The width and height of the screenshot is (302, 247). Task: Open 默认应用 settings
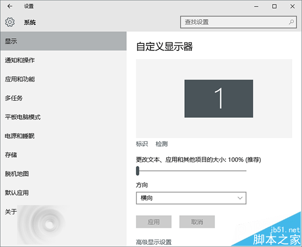(x=63, y=193)
